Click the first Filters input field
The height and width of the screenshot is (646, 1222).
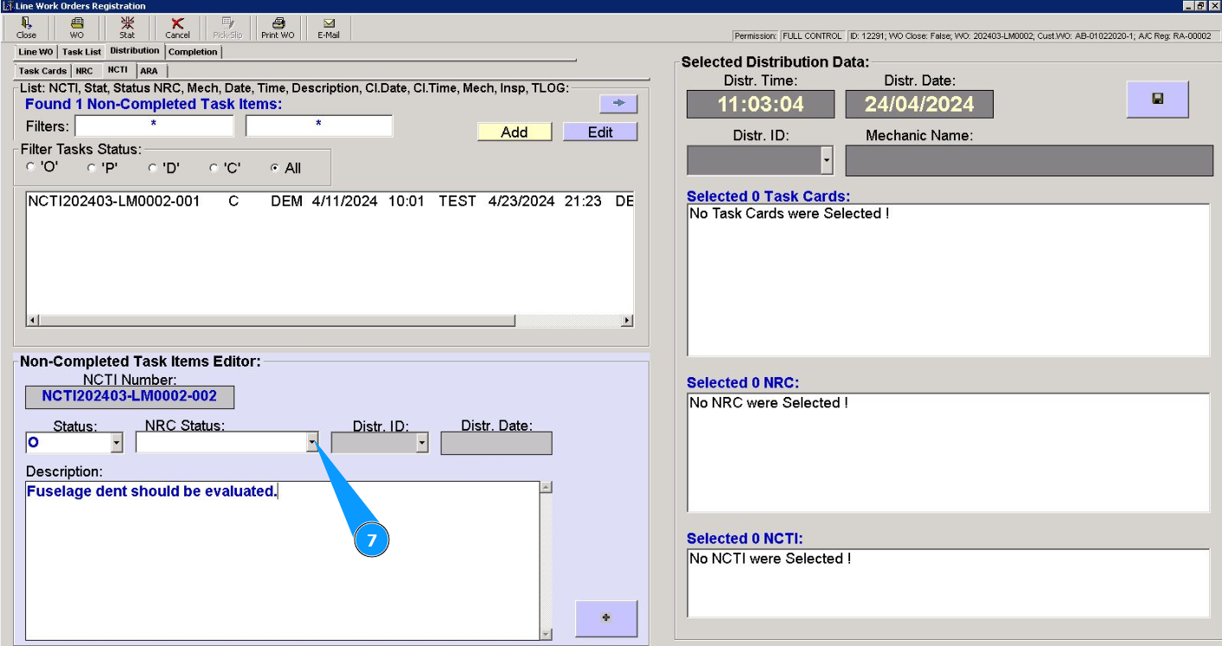pyautogui.click(x=154, y=125)
